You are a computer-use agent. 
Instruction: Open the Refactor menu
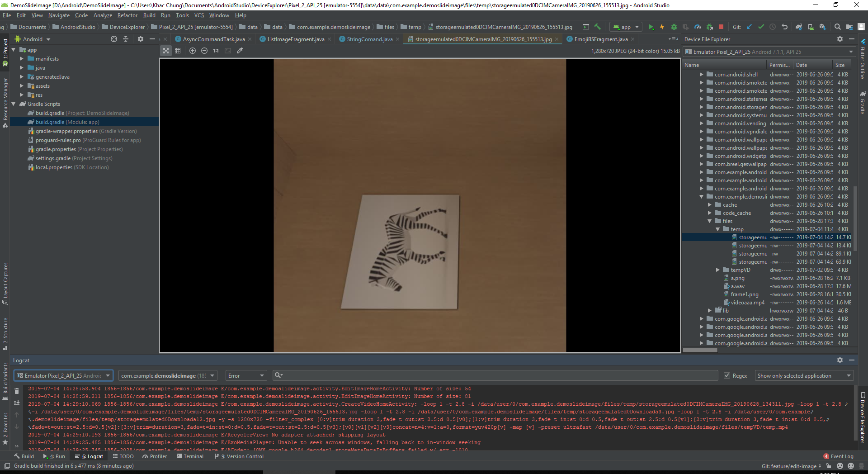coord(127,15)
